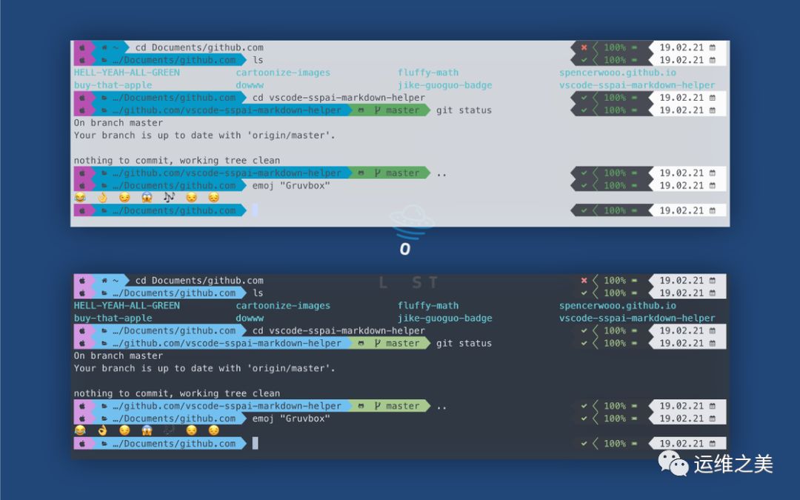The width and height of the screenshot is (800, 500).
Task: Select "buy-that-apple" in the light terminal
Action: pyautogui.click(x=113, y=85)
